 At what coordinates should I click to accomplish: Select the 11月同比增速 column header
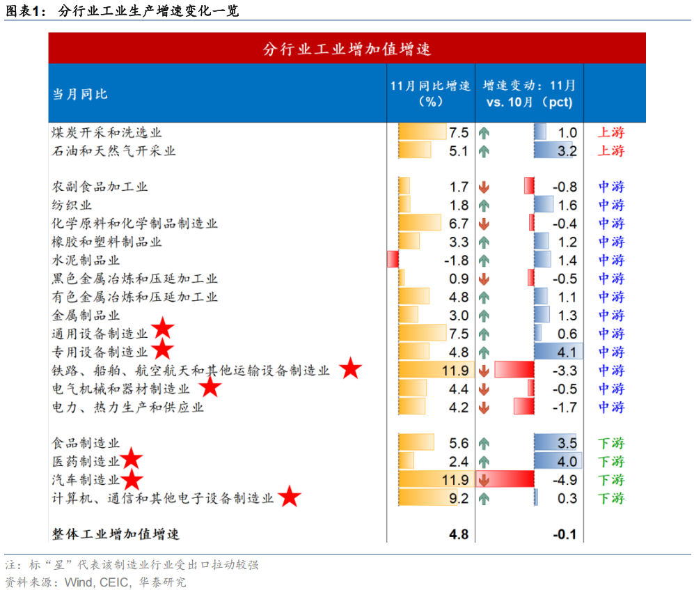point(430,92)
